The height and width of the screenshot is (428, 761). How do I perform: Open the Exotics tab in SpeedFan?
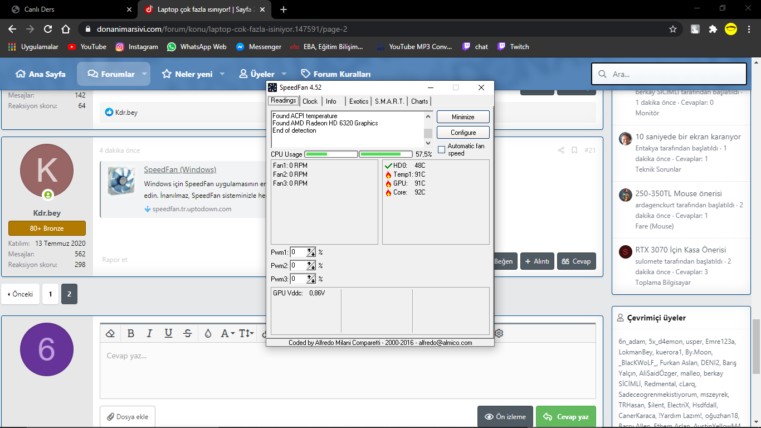[359, 101]
